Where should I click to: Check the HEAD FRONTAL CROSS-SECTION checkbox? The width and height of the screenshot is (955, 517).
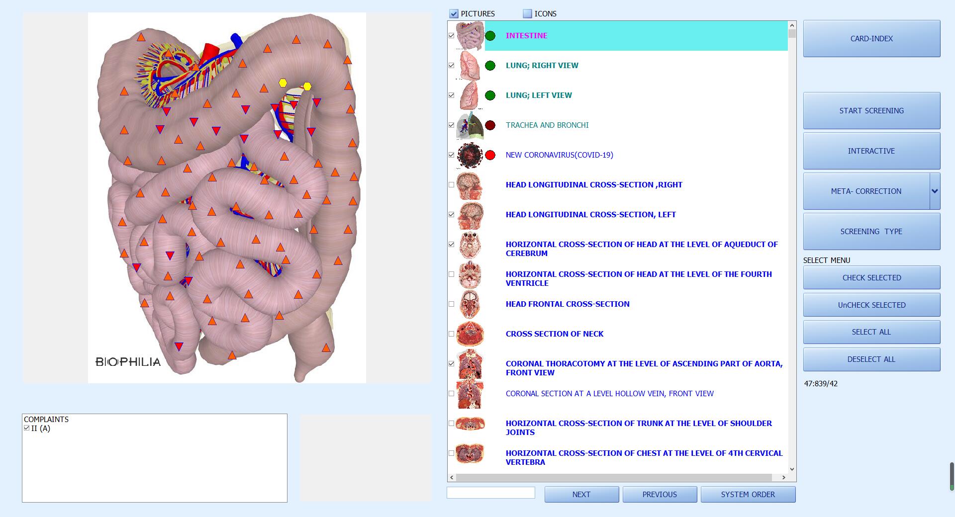click(x=451, y=304)
